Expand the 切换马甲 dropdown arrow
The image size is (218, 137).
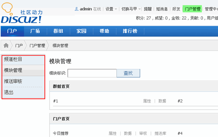pyautogui.click(x=140, y=9)
